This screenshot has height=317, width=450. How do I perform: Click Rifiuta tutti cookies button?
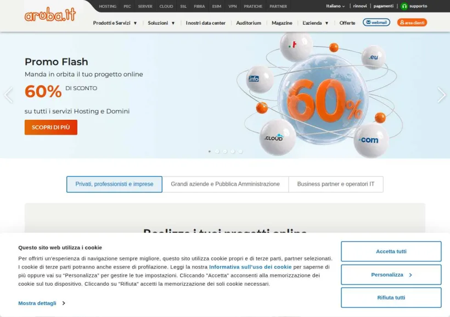point(391,298)
